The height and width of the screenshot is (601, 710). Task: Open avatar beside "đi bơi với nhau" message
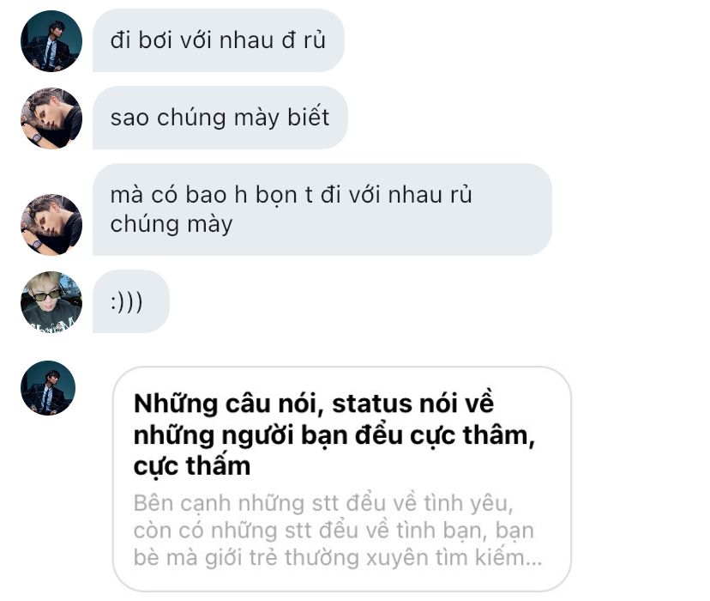pyautogui.click(x=51, y=41)
